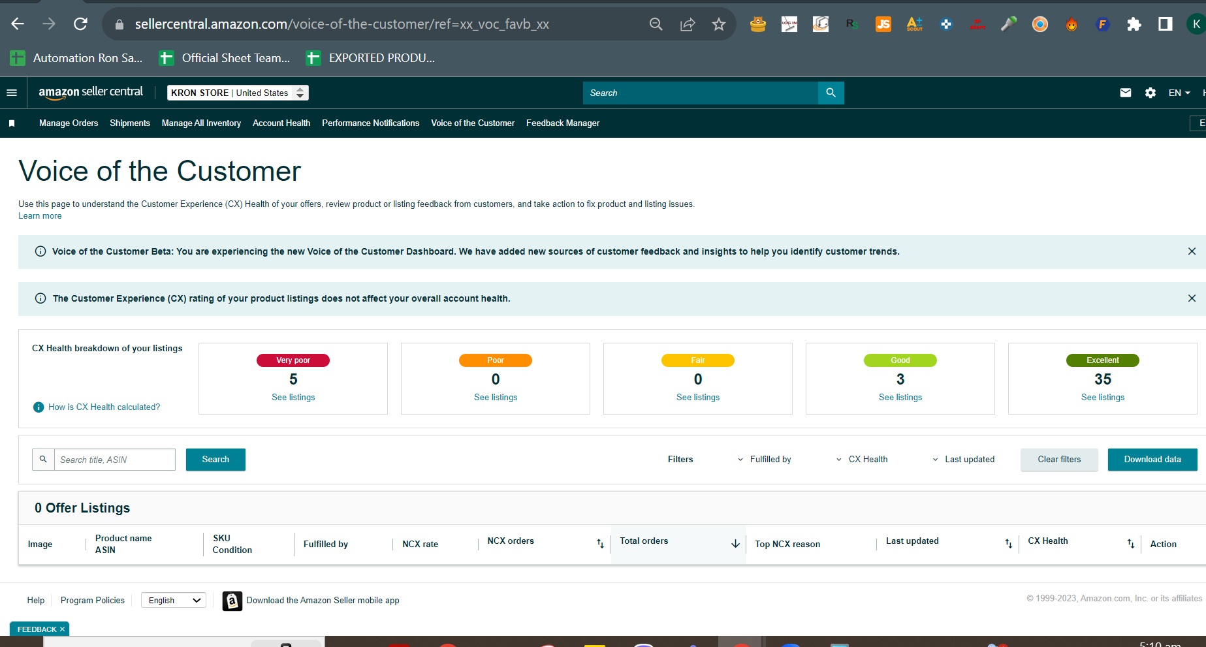This screenshot has height=647, width=1206.
Task: Click the Learn more link
Action: [40, 216]
